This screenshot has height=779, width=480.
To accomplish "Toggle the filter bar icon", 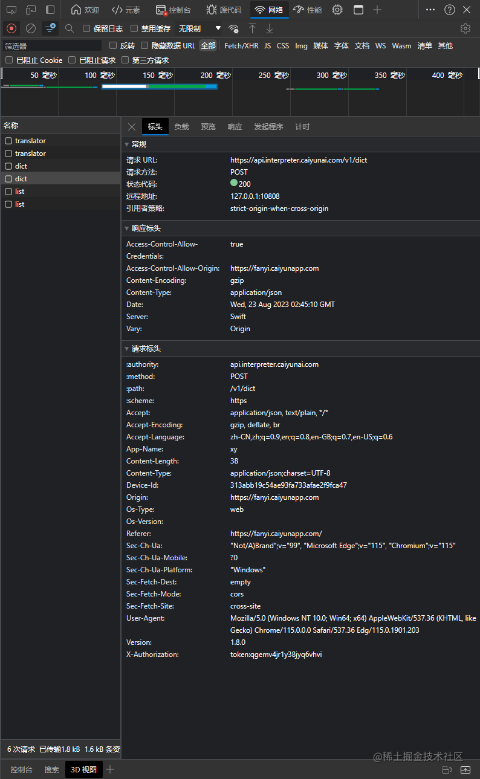I will (50, 28).
